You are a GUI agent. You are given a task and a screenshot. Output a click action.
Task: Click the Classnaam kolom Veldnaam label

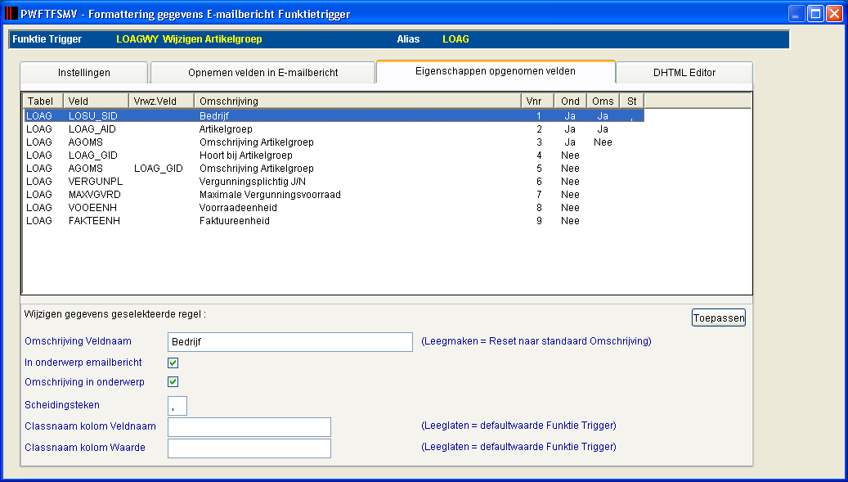point(90,426)
